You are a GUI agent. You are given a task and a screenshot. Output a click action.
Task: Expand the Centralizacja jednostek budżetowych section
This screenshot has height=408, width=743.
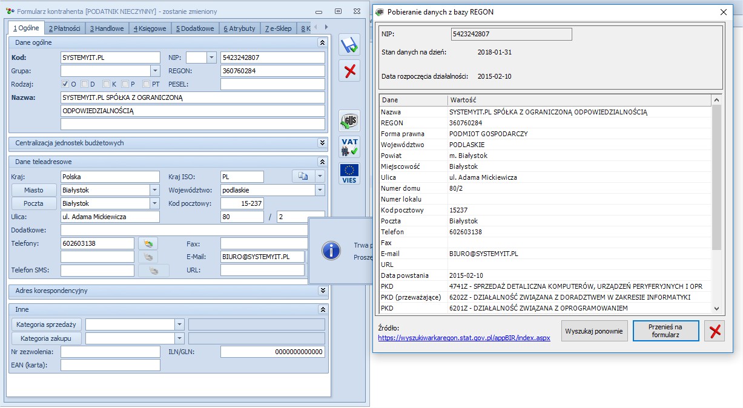[322, 143]
